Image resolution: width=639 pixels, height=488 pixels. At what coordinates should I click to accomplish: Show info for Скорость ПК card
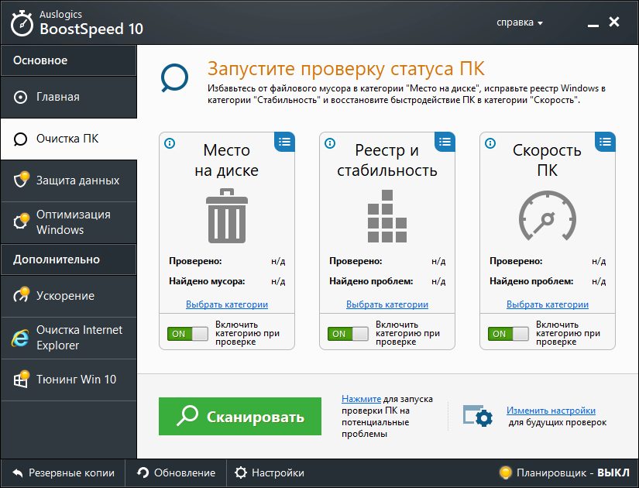(x=490, y=143)
